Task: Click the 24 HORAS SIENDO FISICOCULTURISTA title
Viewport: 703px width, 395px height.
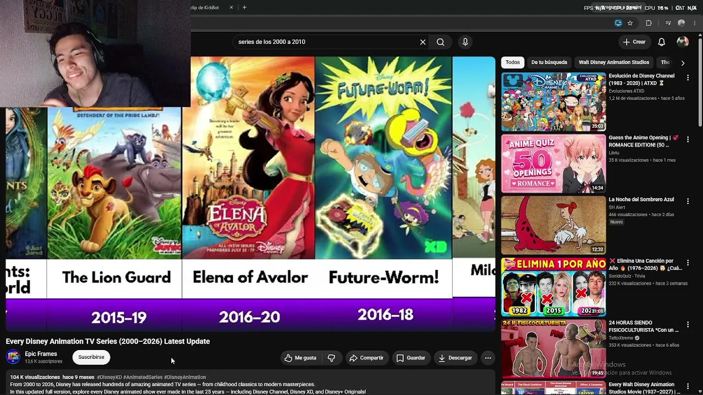Action: (644, 326)
